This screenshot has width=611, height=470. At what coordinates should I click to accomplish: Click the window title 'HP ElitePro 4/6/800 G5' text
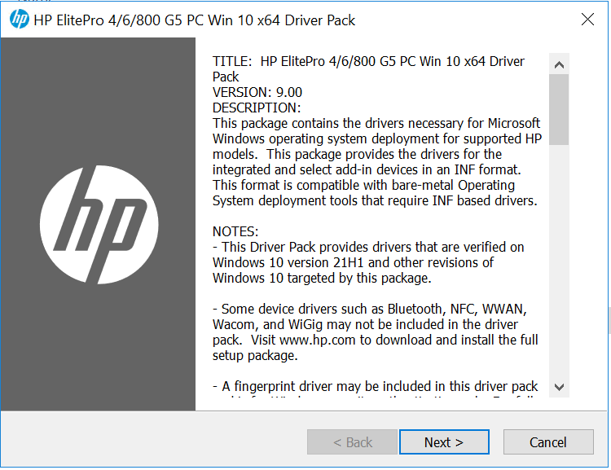(195, 20)
